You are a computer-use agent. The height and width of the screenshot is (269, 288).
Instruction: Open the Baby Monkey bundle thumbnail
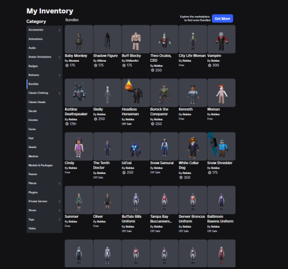tap(79, 39)
